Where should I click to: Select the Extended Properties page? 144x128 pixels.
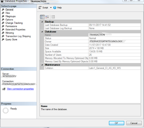coord(15,30)
